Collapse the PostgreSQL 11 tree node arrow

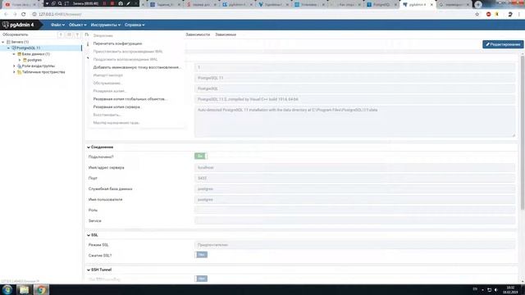click(x=9, y=48)
